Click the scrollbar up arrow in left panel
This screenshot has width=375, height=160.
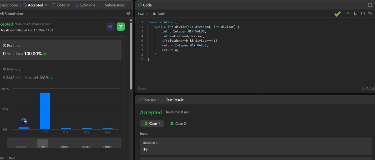tap(131, 19)
